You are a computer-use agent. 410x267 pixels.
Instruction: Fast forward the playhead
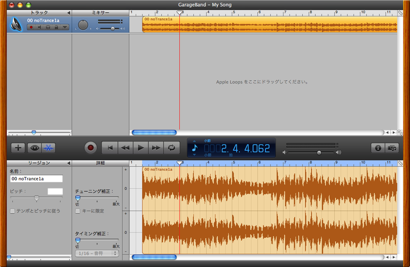pos(156,148)
